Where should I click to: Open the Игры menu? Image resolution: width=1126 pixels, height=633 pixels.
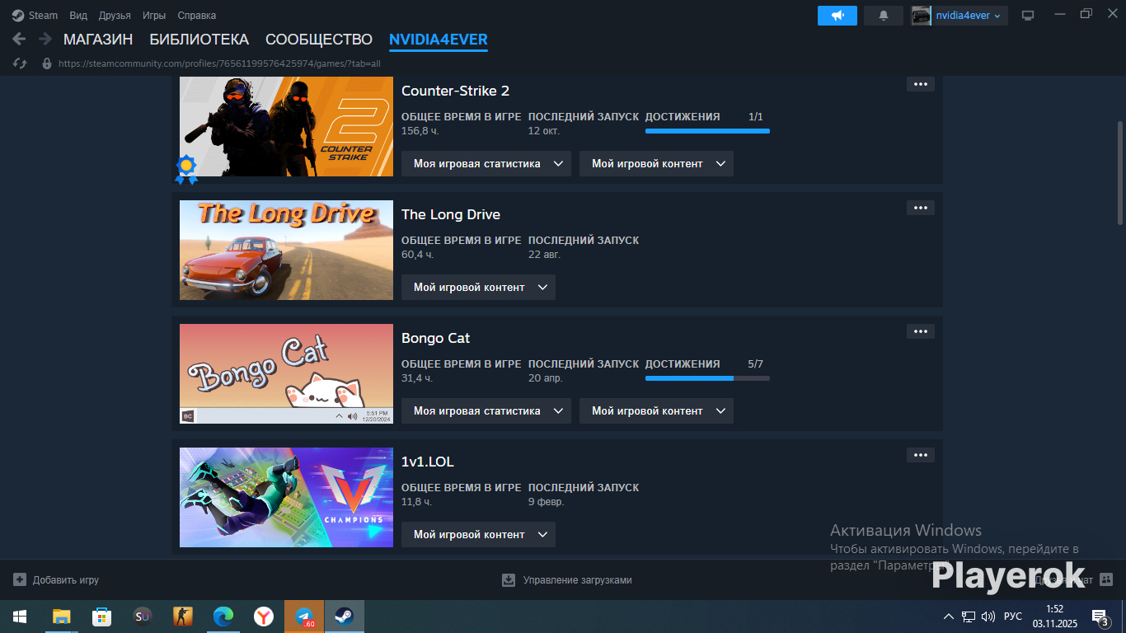[154, 16]
